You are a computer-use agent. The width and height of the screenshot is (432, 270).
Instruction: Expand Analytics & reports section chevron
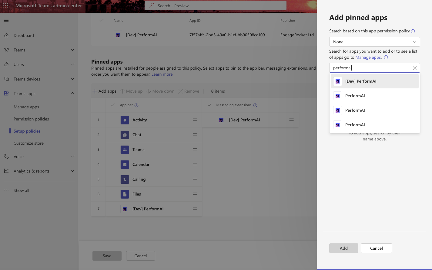[72, 171]
